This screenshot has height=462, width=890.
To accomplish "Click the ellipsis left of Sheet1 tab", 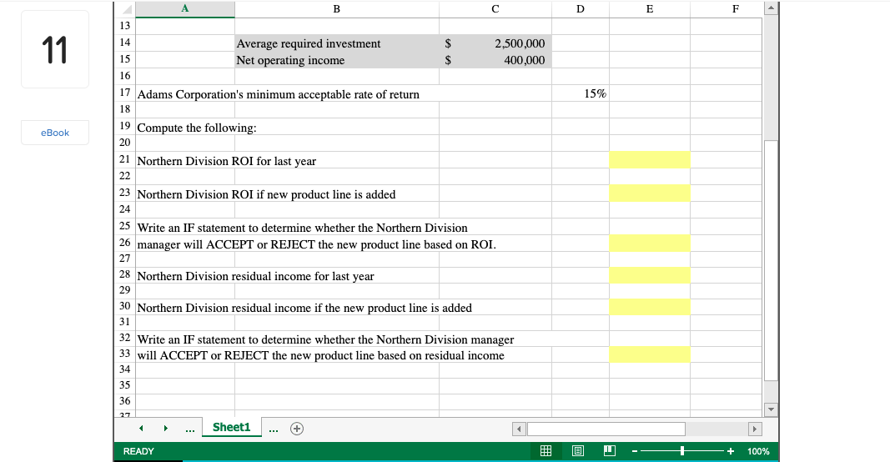I will tap(190, 429).
